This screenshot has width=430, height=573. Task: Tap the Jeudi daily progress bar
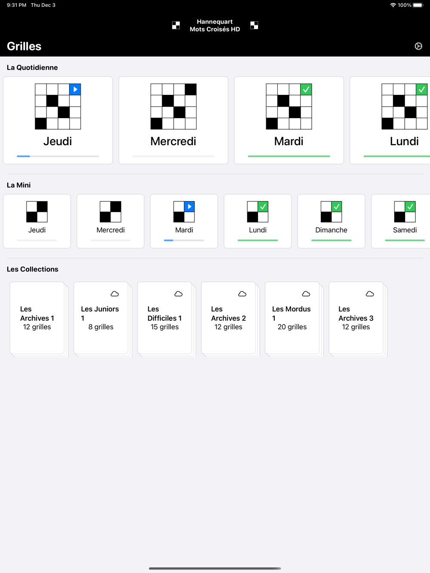click(58, 156)
